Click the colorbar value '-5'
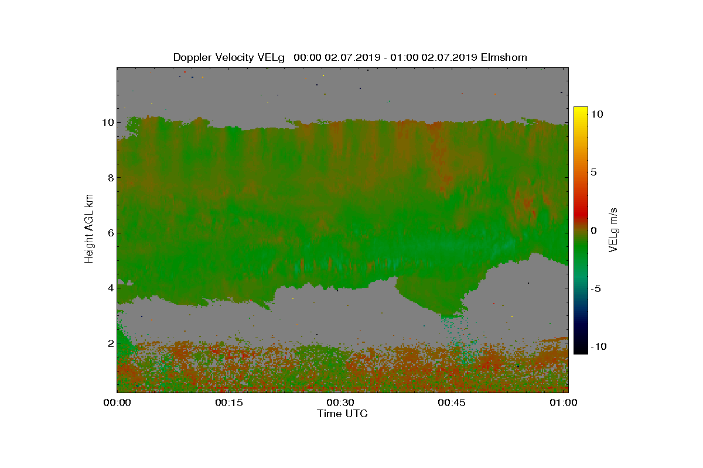Viewport: 703px width, 468px height. click(x=595, y=288)
